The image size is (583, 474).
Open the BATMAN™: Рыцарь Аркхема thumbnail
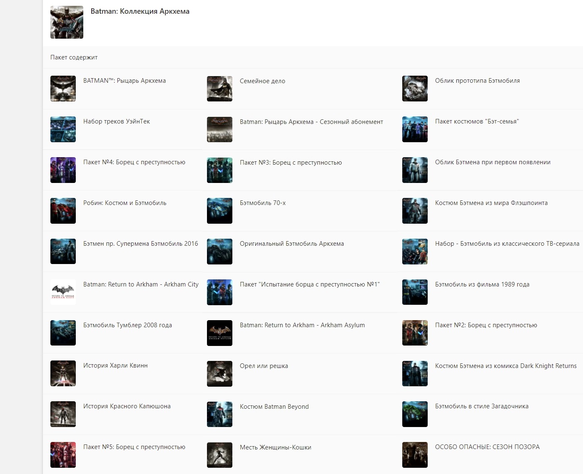[63, 89]
